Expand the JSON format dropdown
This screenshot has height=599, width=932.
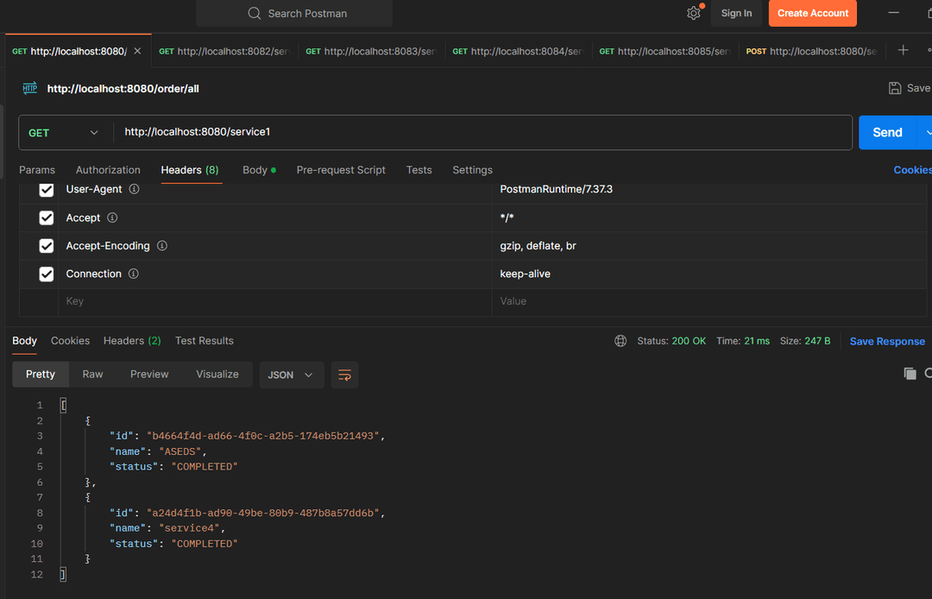coord(291,375)
